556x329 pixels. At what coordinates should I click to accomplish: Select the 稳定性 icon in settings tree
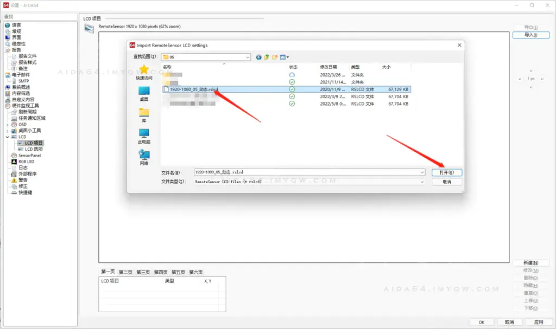8,44
